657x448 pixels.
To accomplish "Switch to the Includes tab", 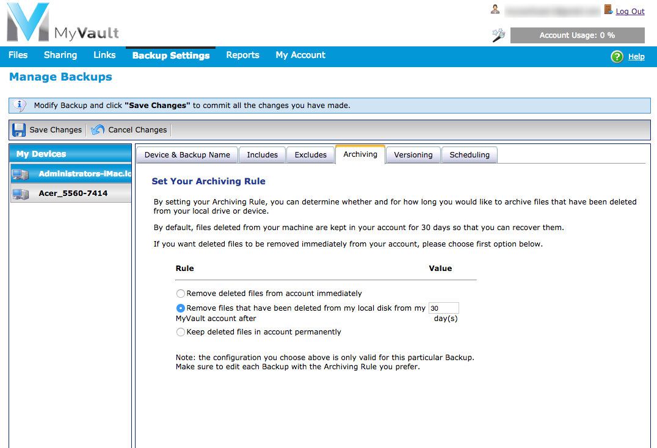I will [x=263, y=155].
